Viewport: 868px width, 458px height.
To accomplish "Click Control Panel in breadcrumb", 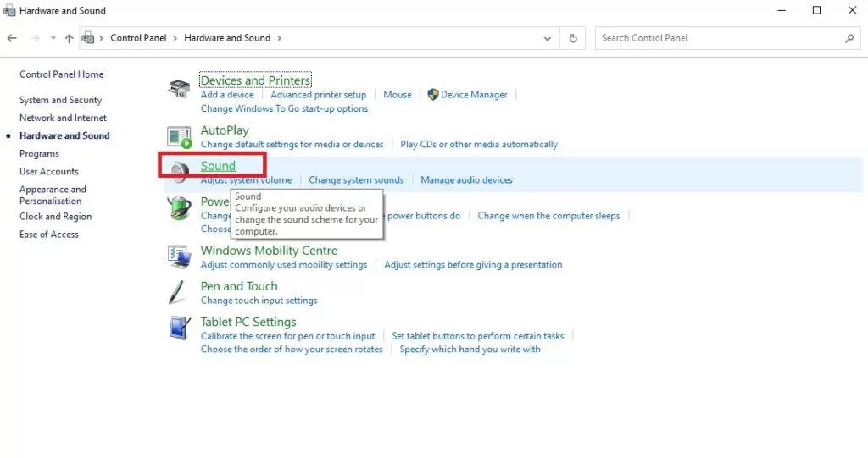I will (138, 37).
